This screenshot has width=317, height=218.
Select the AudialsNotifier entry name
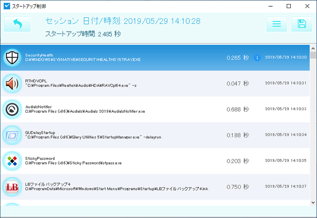click(x=38, y=107)
